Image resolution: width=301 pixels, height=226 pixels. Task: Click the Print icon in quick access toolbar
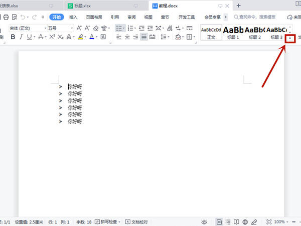click(x=6, y=17)
